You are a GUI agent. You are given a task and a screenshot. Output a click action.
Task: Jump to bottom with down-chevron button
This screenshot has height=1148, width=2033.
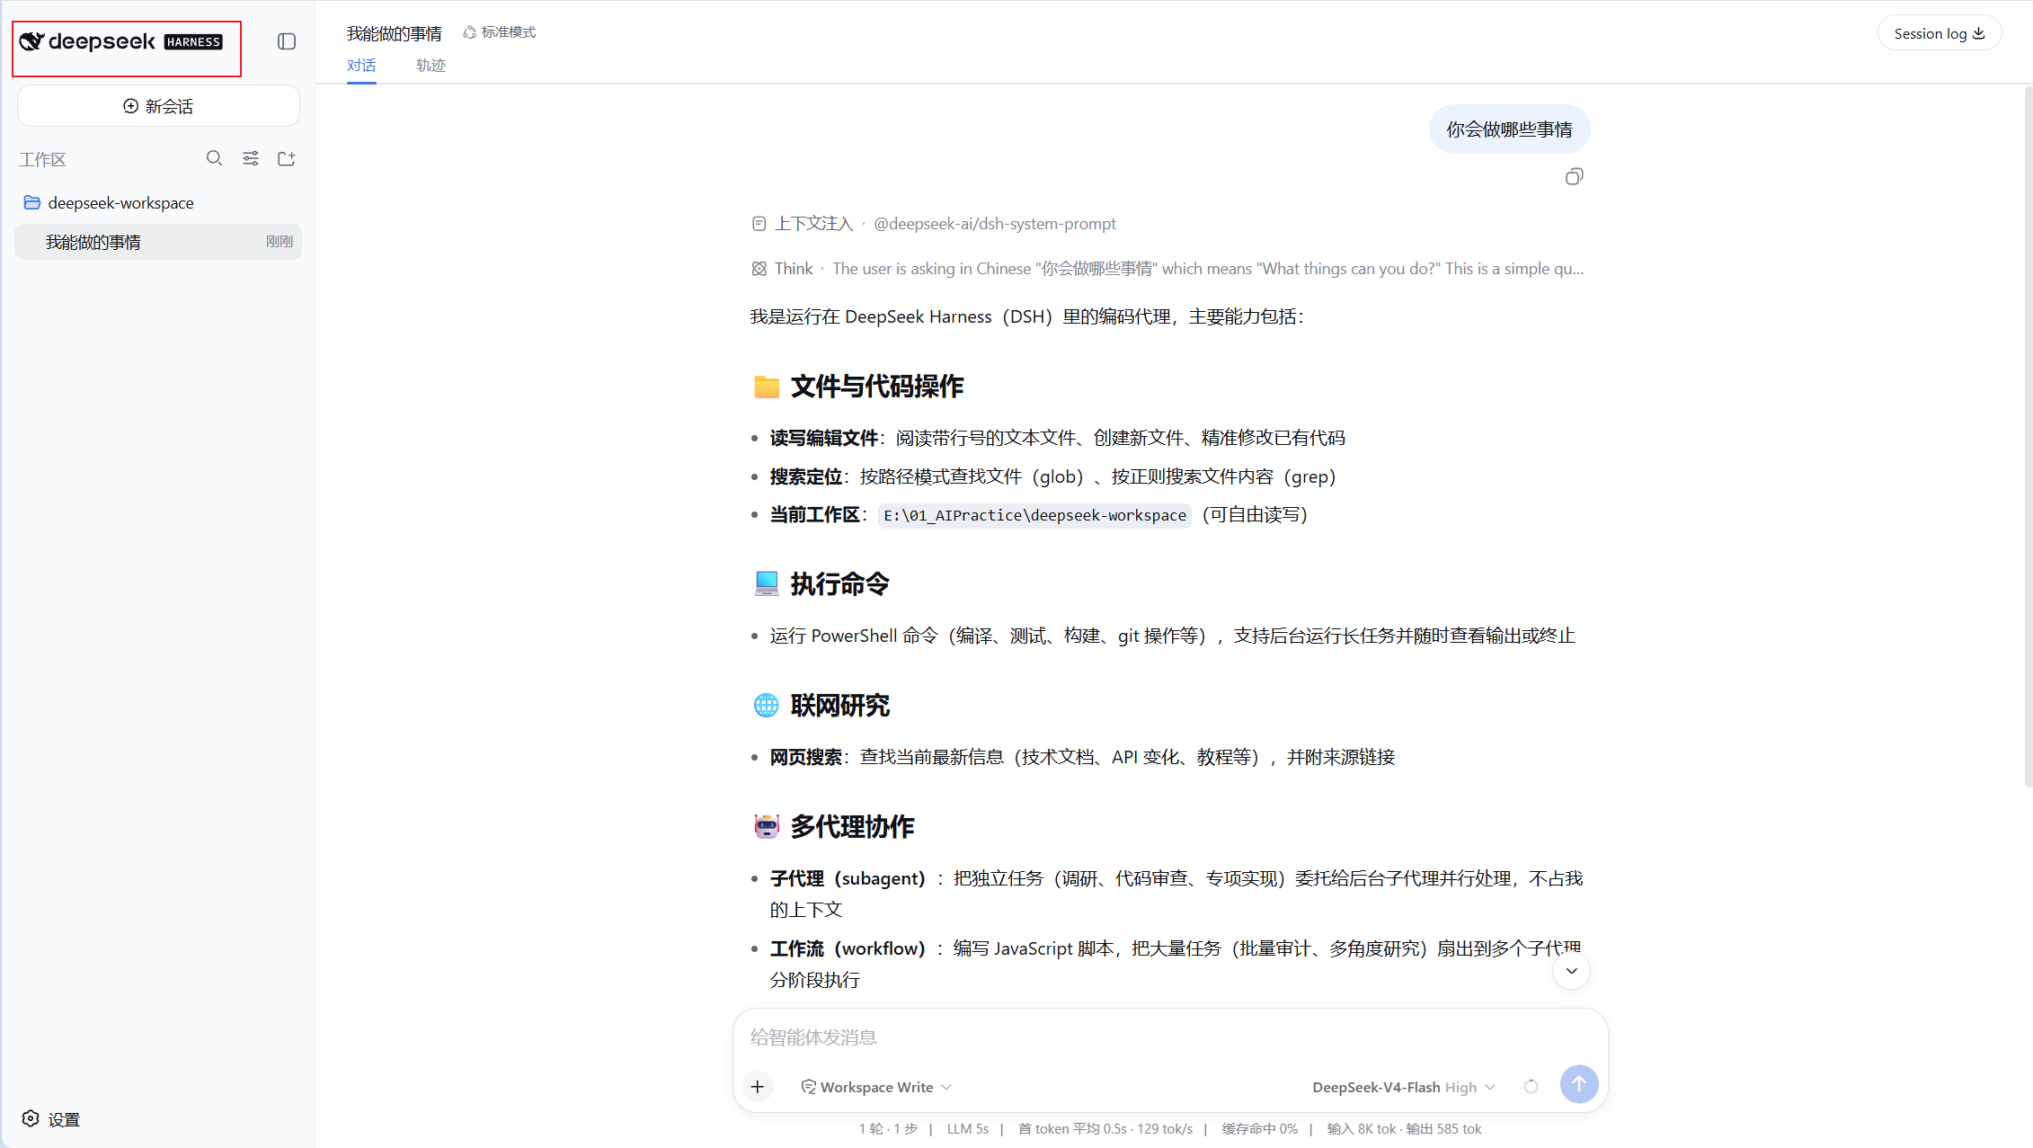(x=1571, y=971)
